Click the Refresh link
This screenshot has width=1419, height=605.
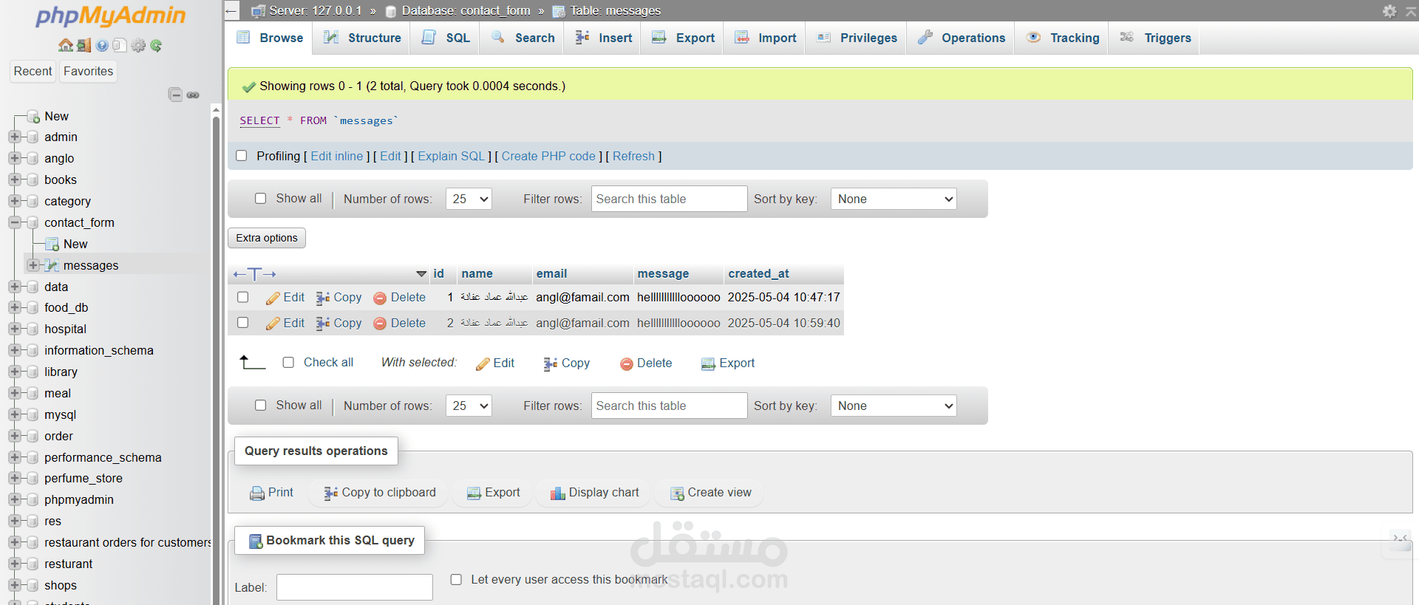pos(633,156)
